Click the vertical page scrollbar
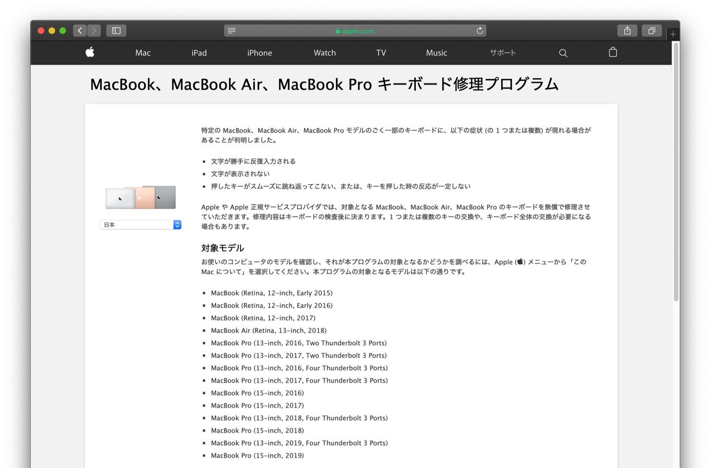 point(676,172)
